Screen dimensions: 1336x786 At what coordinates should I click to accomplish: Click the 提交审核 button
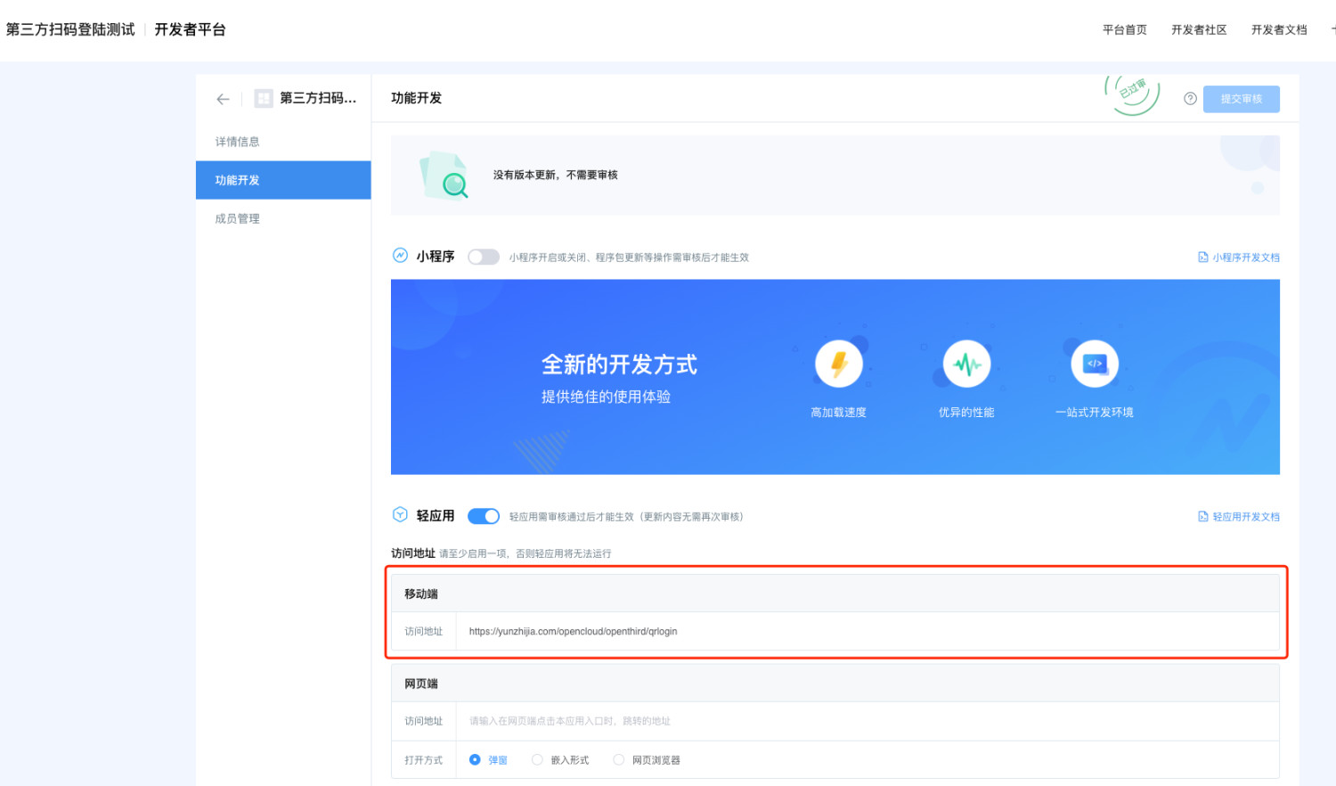(1241, 99)
